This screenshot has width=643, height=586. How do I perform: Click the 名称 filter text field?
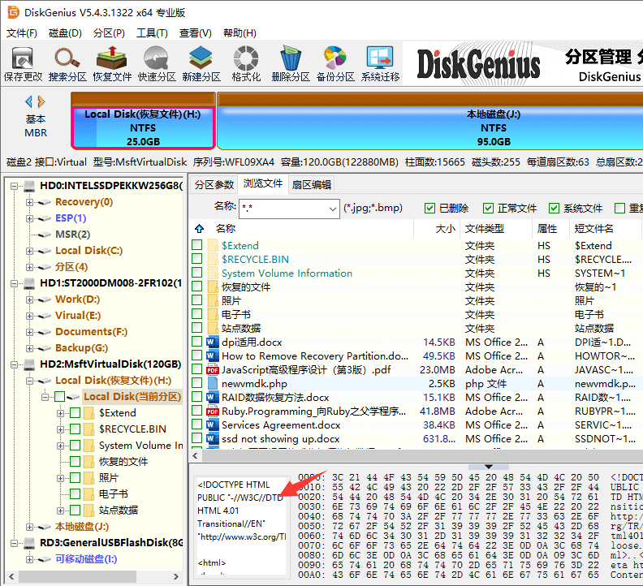tap(284, 209)
